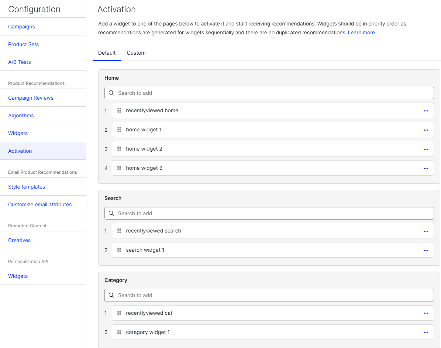Click the magnifier icon in Home search

[111, 93]
